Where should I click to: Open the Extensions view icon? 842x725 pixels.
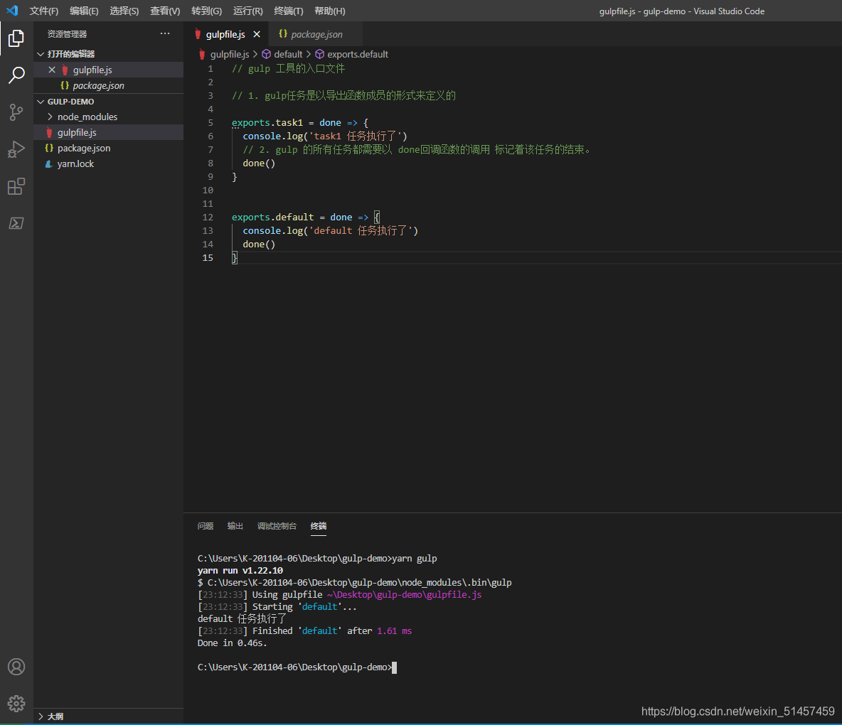16,186
